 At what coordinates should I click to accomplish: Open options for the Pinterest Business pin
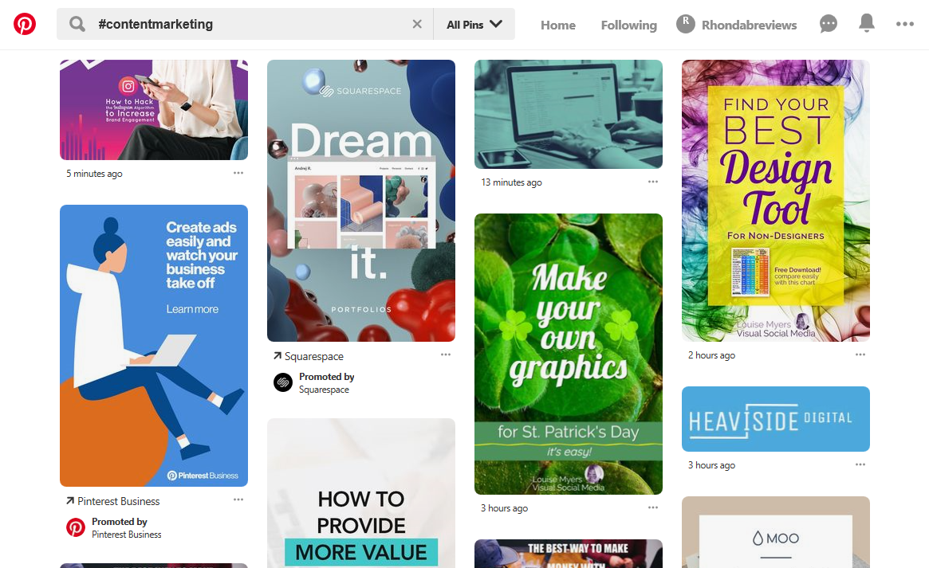click(238, 499)
